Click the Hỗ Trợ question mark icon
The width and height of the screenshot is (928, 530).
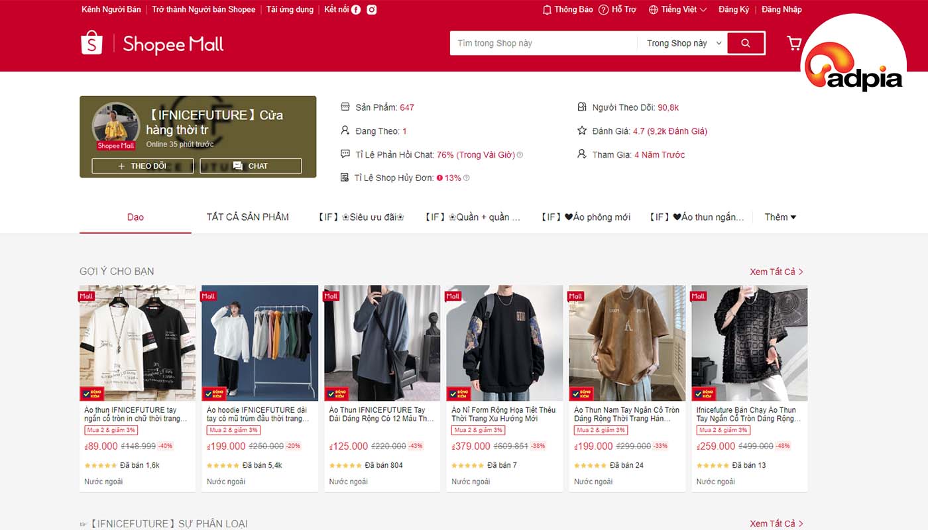coord(603,10)
